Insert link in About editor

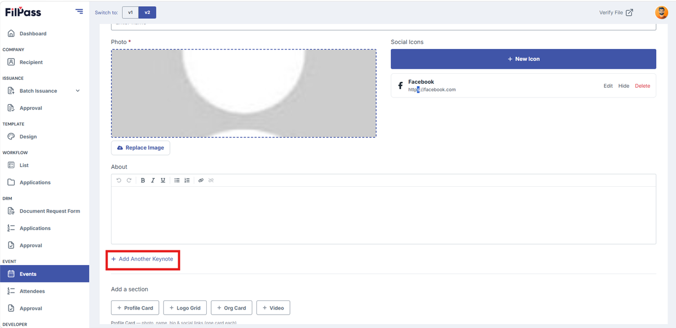click(x=201, y=181)
